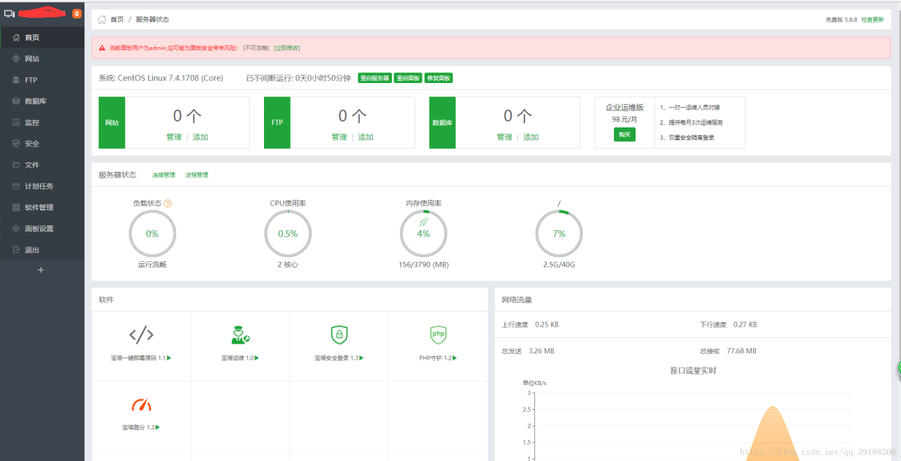
Task: Switch to the 连接管理 tab
Action: point(164,175)
